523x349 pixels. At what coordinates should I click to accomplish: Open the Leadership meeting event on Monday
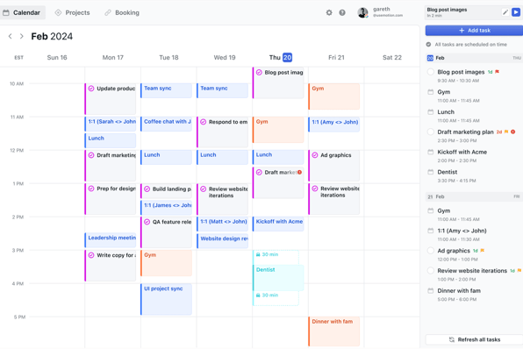click(x=111, y=240)
